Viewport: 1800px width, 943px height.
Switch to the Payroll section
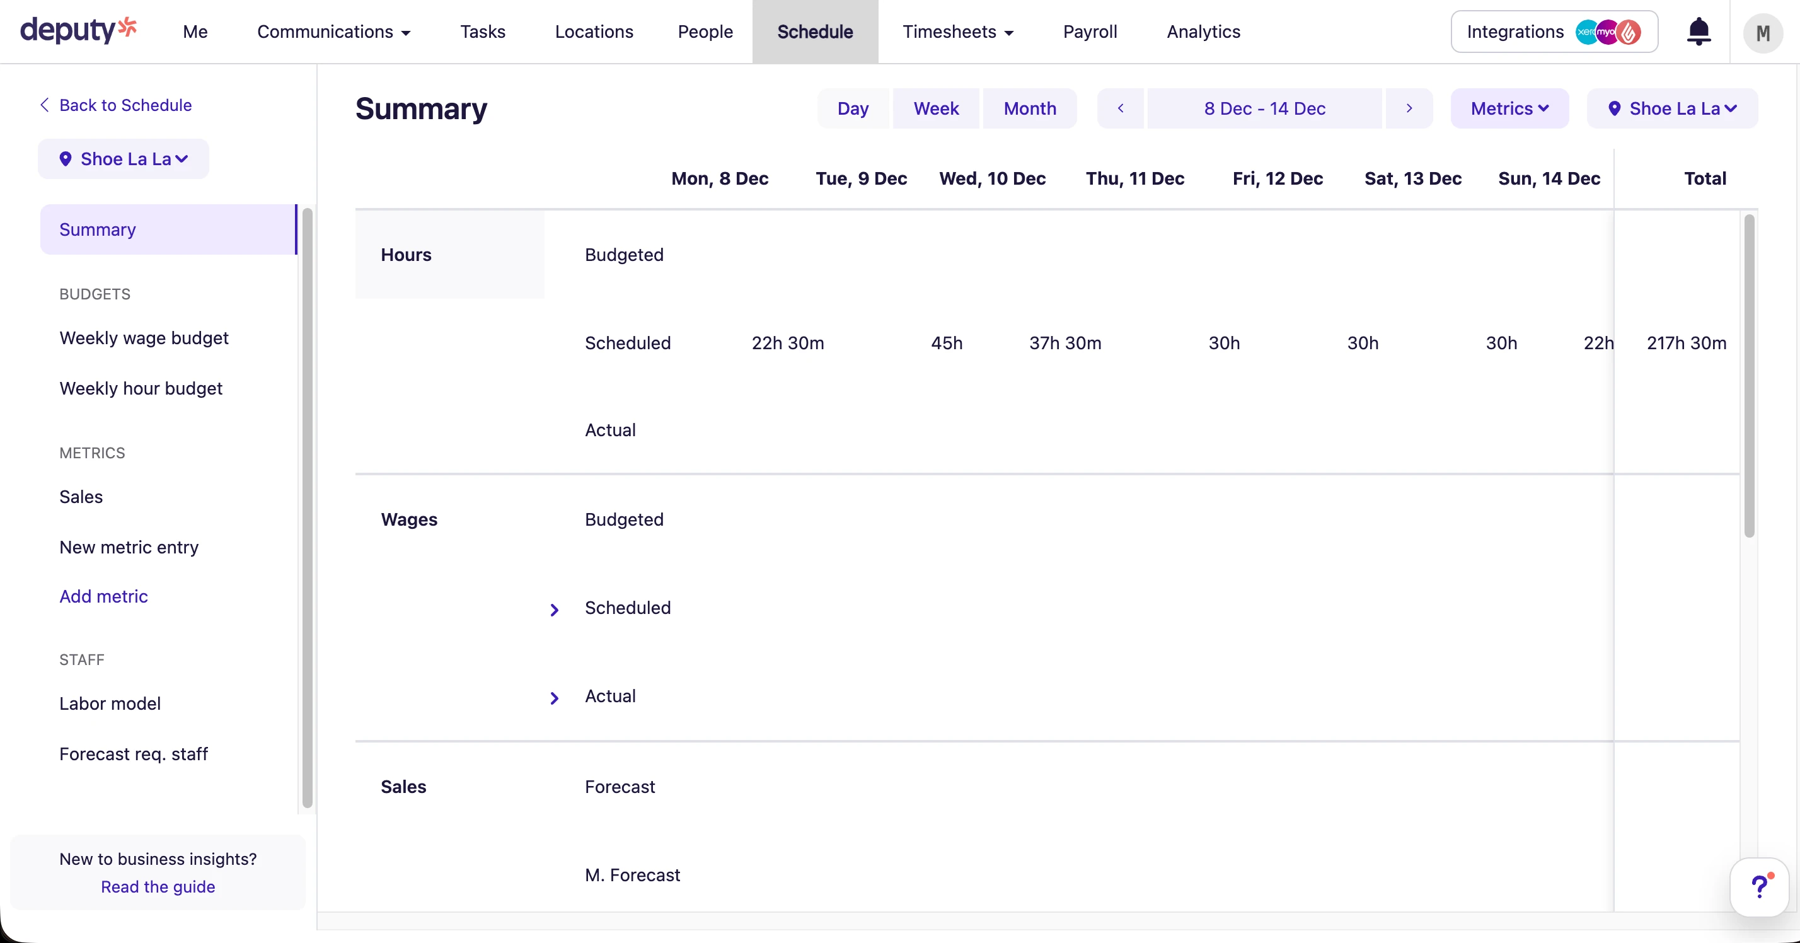pyautogui.click(x=1090, y=32)
